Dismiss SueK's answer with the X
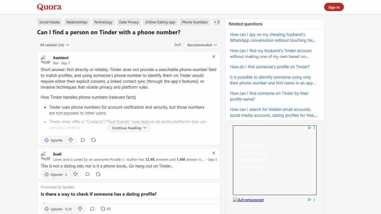The height and width of the screenshot is (214, 381). point(214,153)
